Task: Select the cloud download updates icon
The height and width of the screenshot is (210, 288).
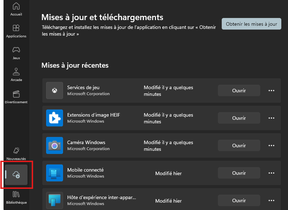Action: click(16, 175)
